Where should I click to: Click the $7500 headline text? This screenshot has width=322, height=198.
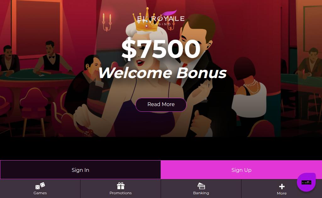(161, 49)
